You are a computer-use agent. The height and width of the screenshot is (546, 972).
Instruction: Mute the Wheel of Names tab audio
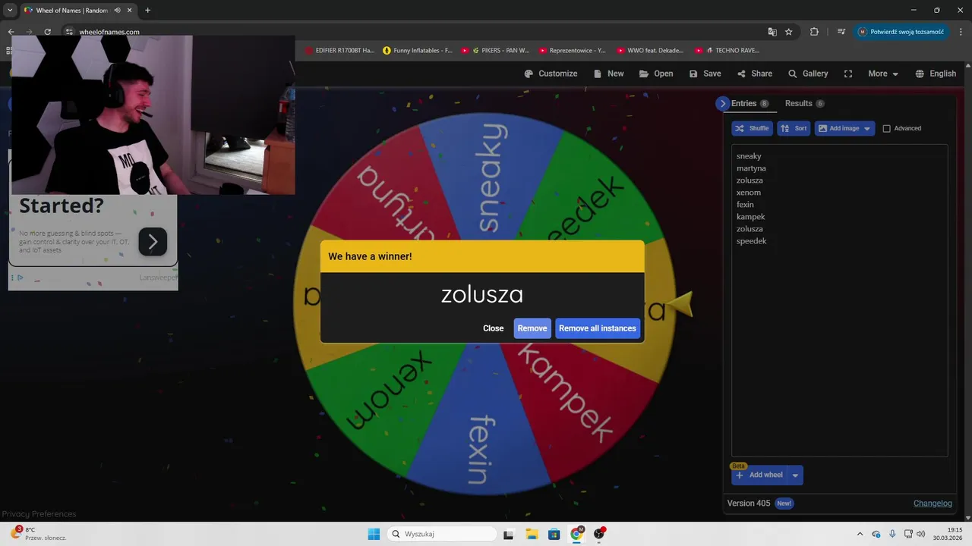(x=118, y=11)
